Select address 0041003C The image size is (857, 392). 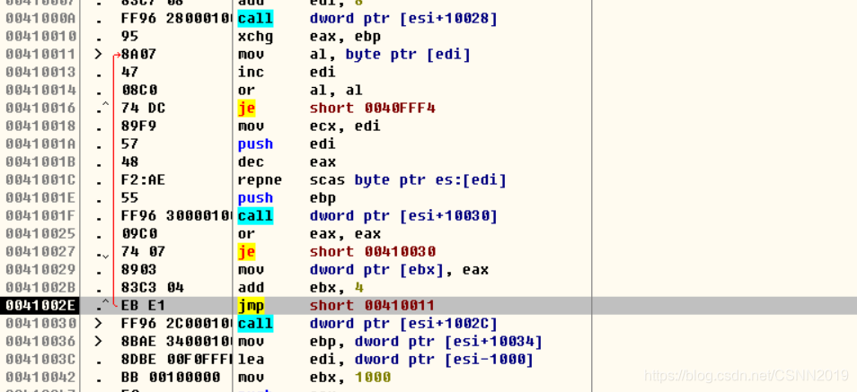(x=40, y=359)
